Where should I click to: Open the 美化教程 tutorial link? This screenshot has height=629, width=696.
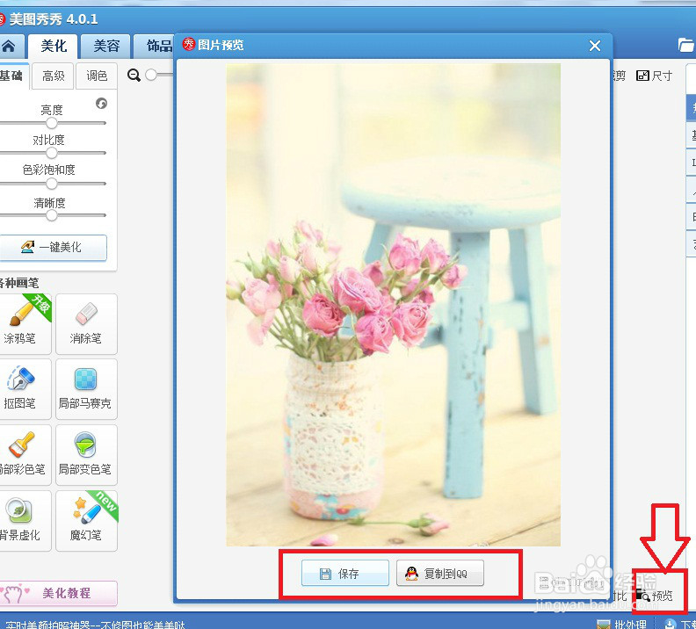(58, 593)
